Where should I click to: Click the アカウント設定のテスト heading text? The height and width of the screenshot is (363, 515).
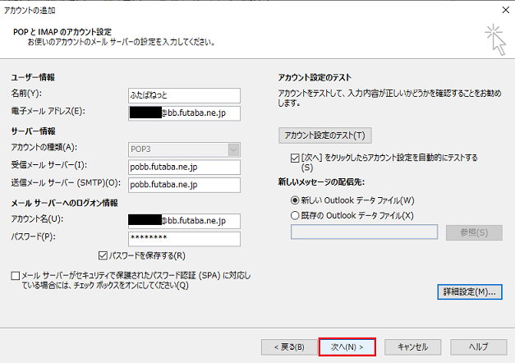click(x=315, y=77)
